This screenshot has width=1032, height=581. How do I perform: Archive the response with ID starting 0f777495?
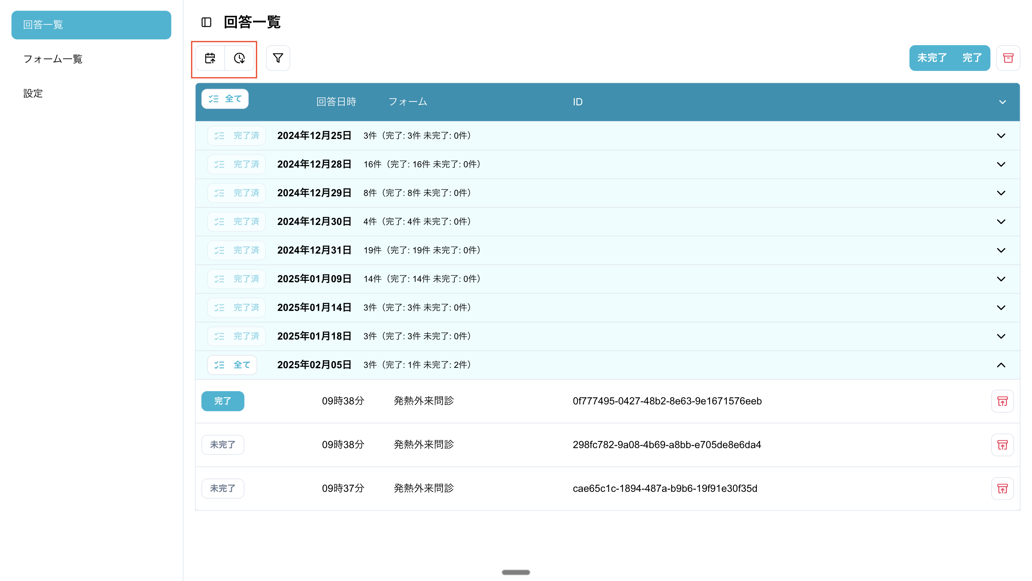pyautogui.click(x=1002, y=401)
